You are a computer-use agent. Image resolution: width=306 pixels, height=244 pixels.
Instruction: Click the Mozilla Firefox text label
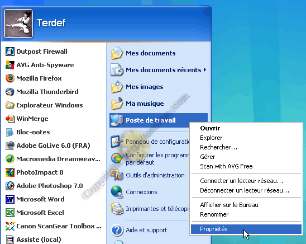[39, 78]
